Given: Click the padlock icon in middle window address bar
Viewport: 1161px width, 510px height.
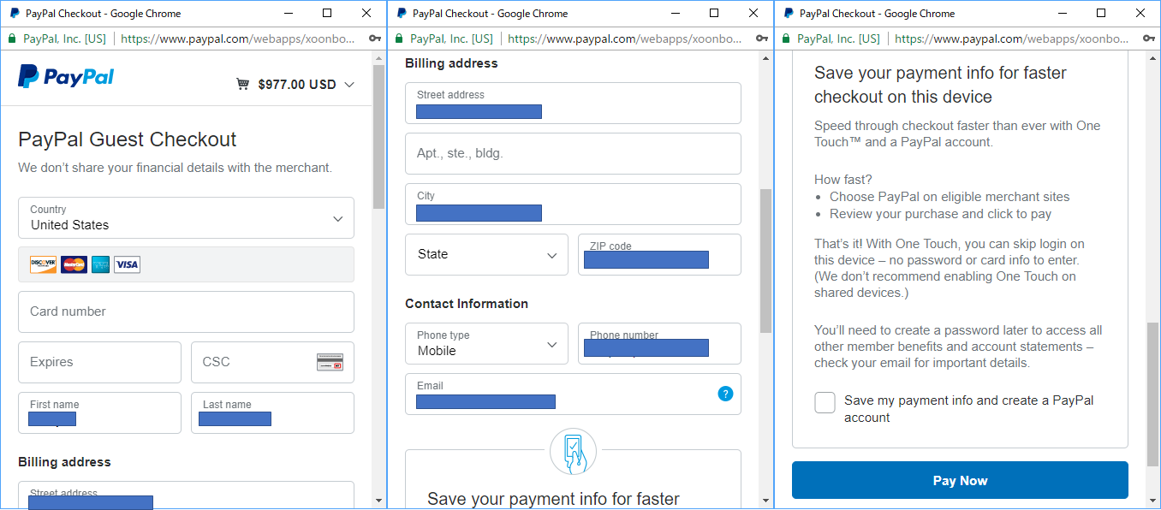Looking at the screenshot, I should [398, 39].
